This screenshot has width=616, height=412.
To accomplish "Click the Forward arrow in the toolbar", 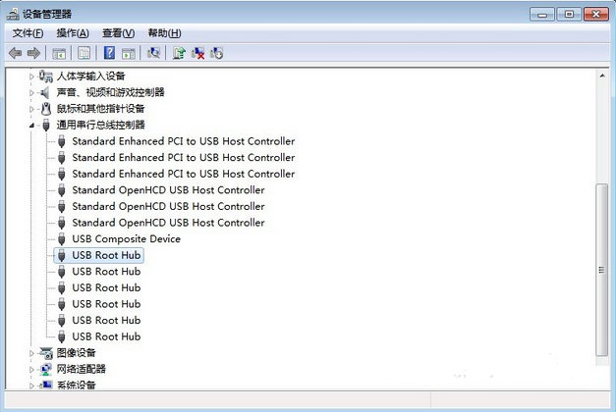I will [x=33, y=53].
